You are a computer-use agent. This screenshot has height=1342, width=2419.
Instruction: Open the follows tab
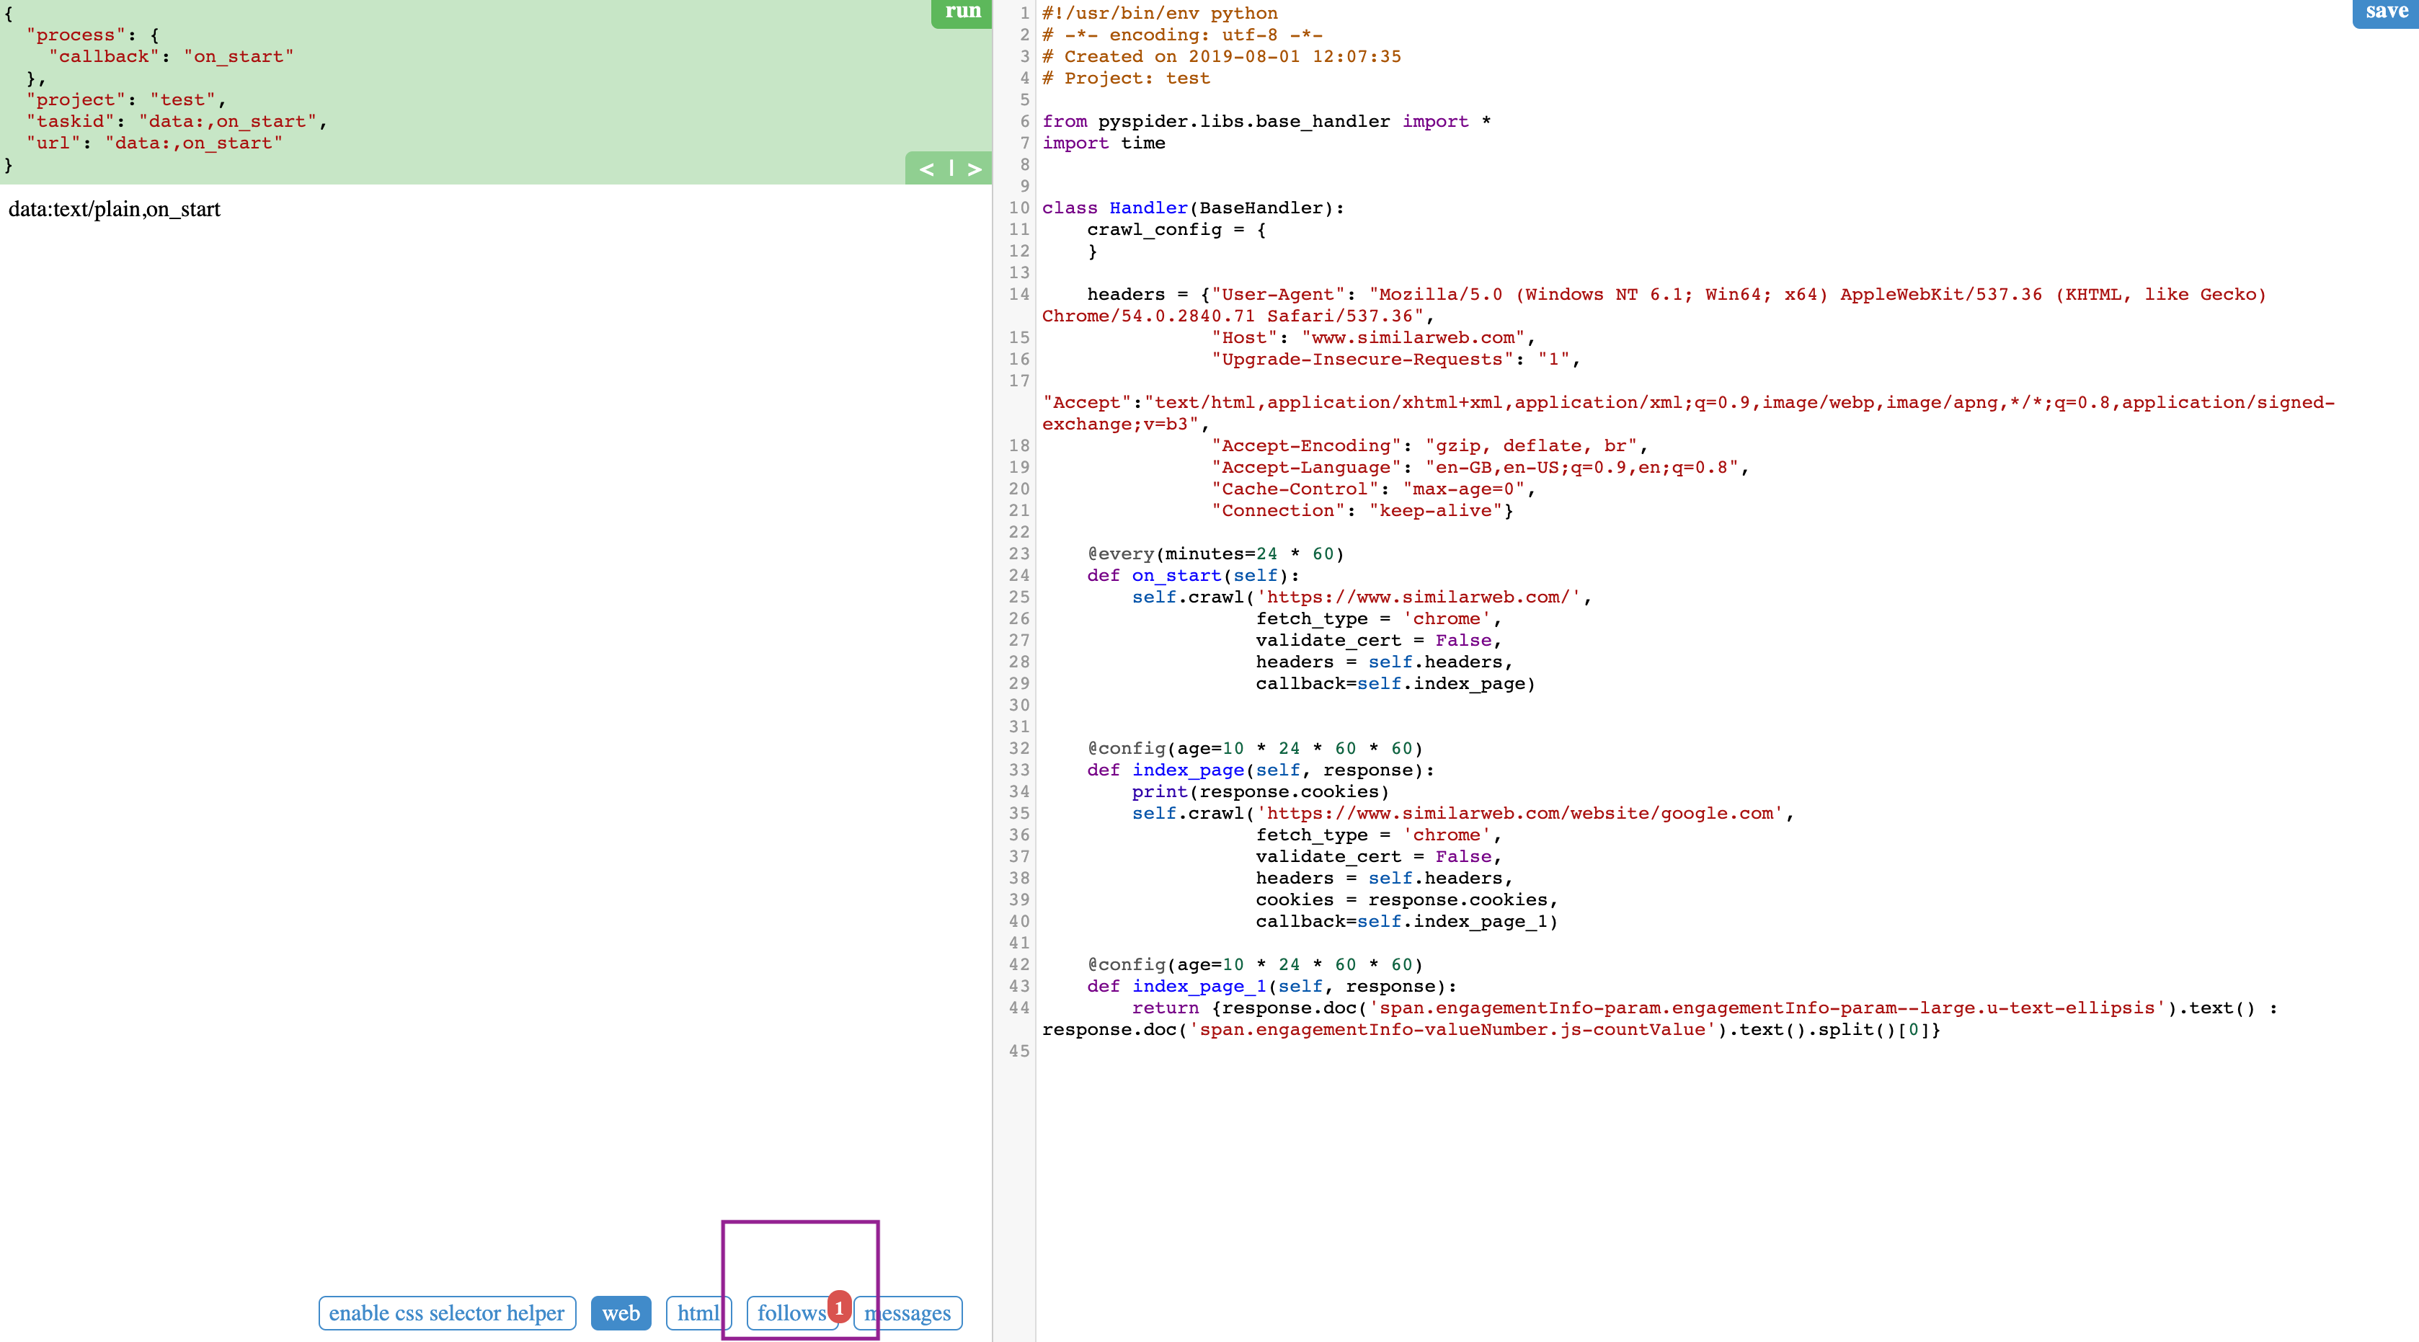(x=791, y=1313)
